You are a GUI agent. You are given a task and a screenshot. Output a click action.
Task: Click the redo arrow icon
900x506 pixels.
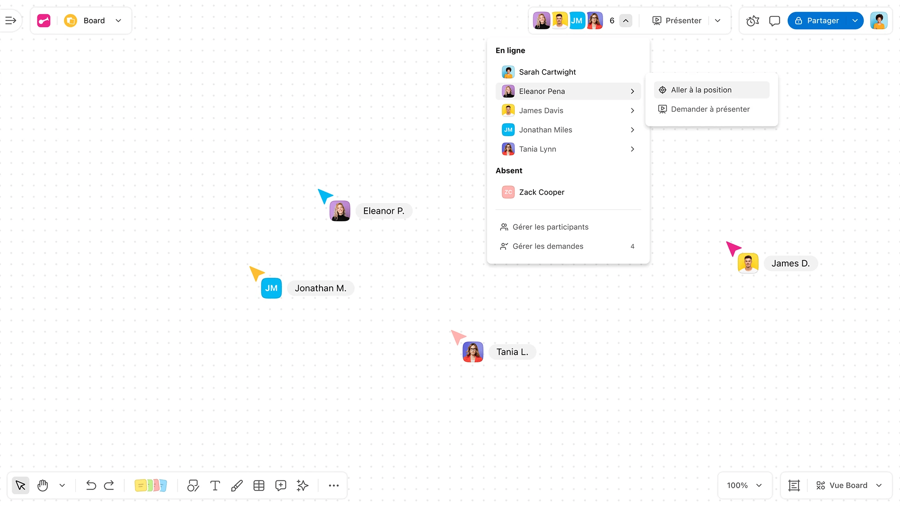(x=109, y=485)
